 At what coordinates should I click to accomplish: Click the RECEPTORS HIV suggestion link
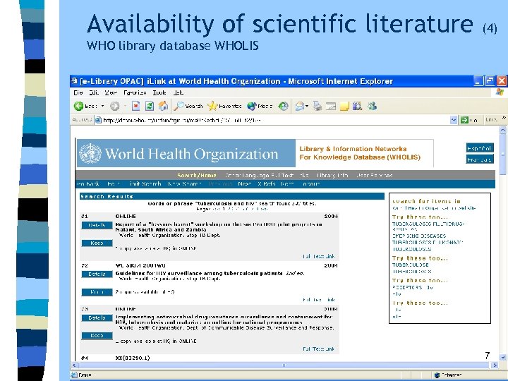(x=413, y=287)
